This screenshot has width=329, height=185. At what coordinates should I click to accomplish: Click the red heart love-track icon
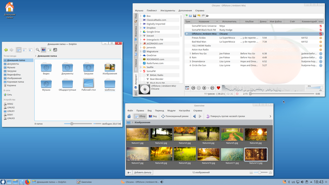click(218, 88)
